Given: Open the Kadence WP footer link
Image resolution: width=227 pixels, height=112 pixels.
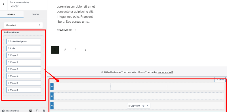Looking at the screenshot, I should click(165, 72).
